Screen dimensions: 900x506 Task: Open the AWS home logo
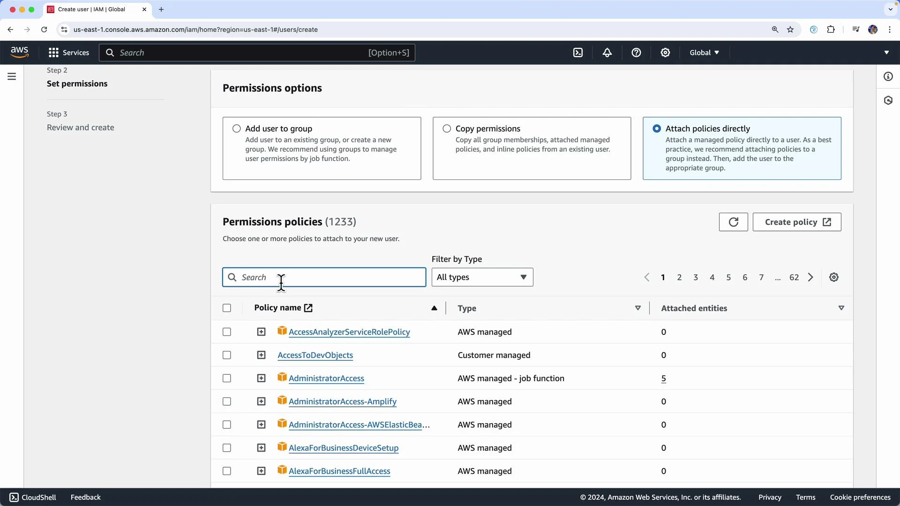tap(19, 52)
